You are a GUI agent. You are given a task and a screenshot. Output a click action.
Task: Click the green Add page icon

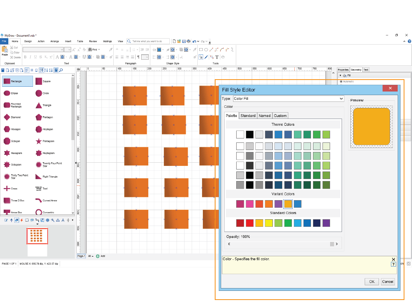click(x=98, y=256)
